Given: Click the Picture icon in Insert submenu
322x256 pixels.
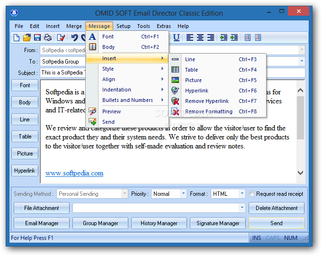Looking at the screenshot, I should coord(175,80).
